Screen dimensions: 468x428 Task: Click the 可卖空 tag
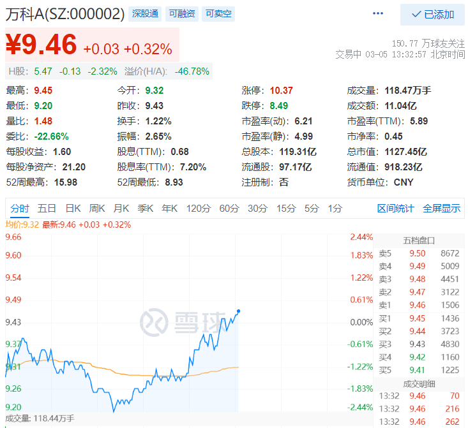(218, 14)
